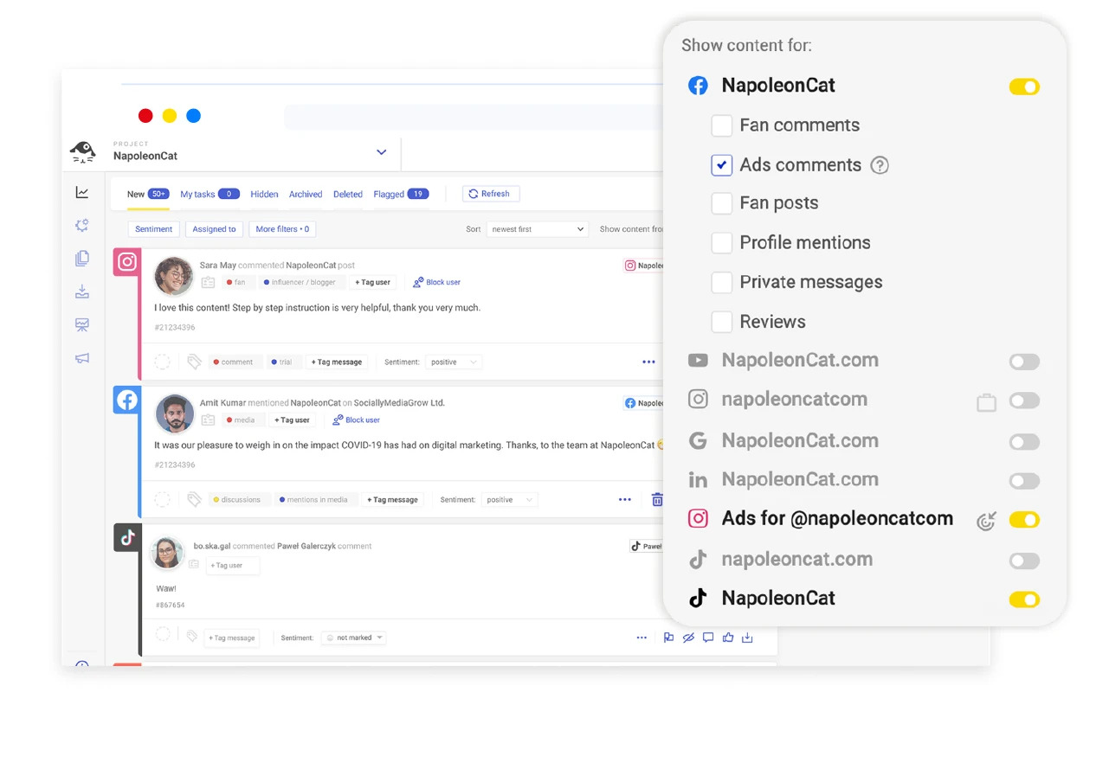Expand the NapoleonCat project dropdown

[x=381, y=152]
